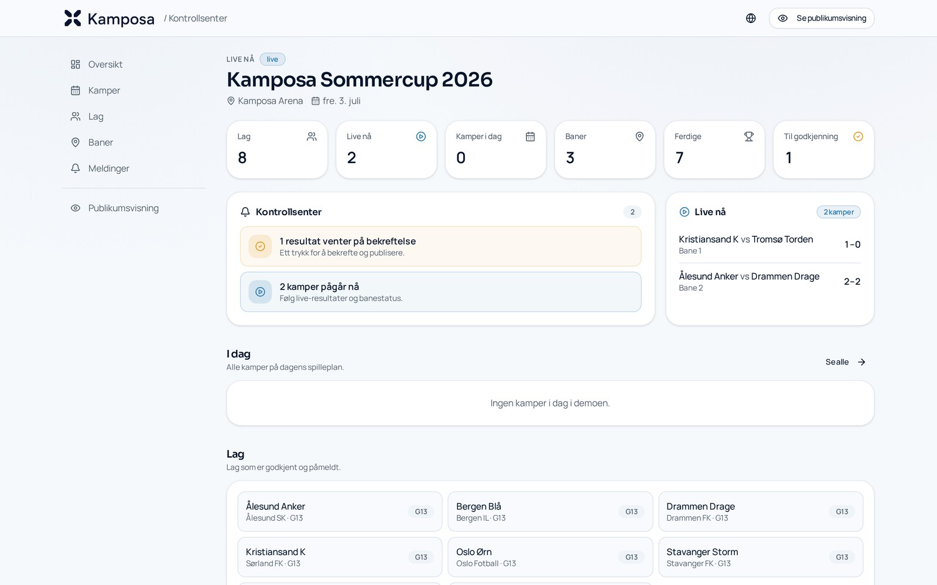Click the calendar icon on Kamper i dag card

tap(531, 136)
